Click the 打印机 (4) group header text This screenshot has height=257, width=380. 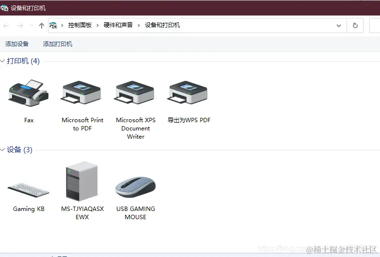pos(23,61)
